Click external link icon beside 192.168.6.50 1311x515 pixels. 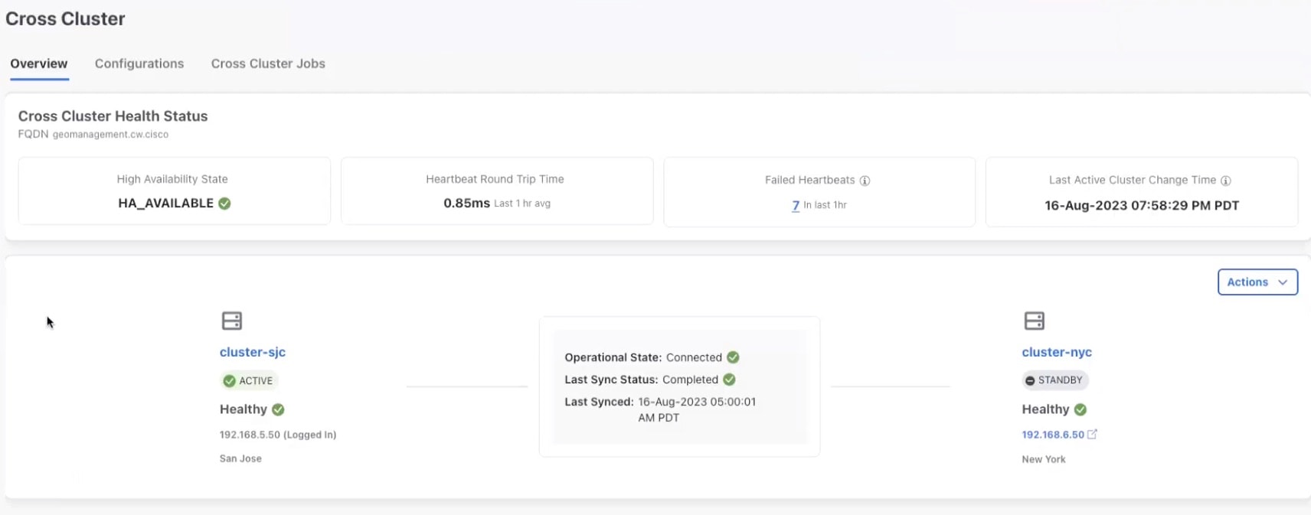coord(1092,434)
